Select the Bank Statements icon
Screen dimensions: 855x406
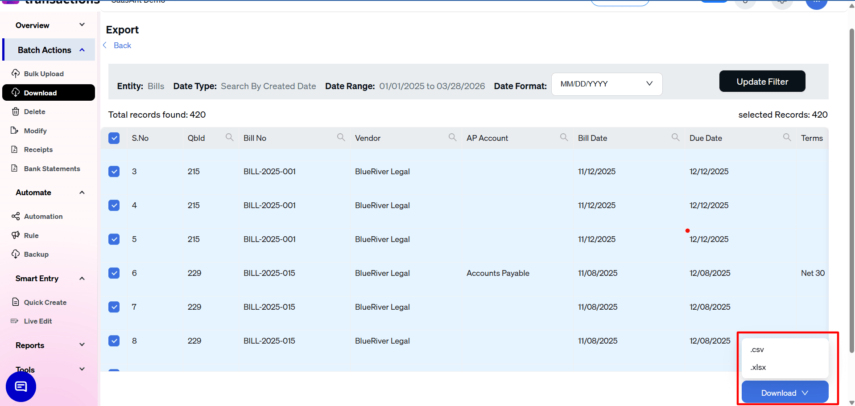click(x=15, y=168)
